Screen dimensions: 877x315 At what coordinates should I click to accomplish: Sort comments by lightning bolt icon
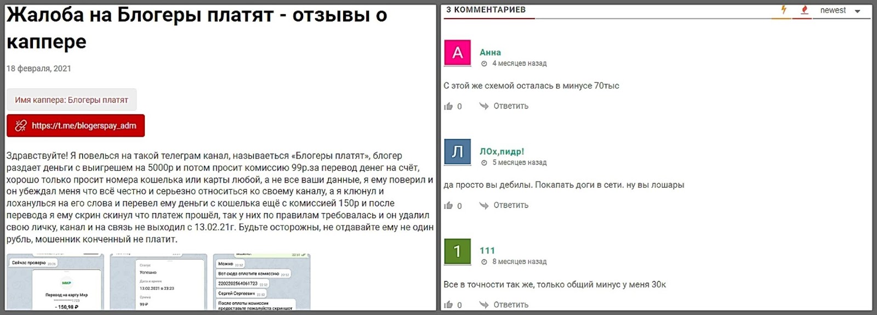coord(783,10)
